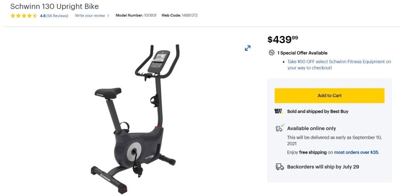
Task: Expand the product image with the arrows icon
Action: tap(248, 48)
